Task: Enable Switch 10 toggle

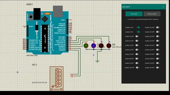Action: click(x=137, y=68)
